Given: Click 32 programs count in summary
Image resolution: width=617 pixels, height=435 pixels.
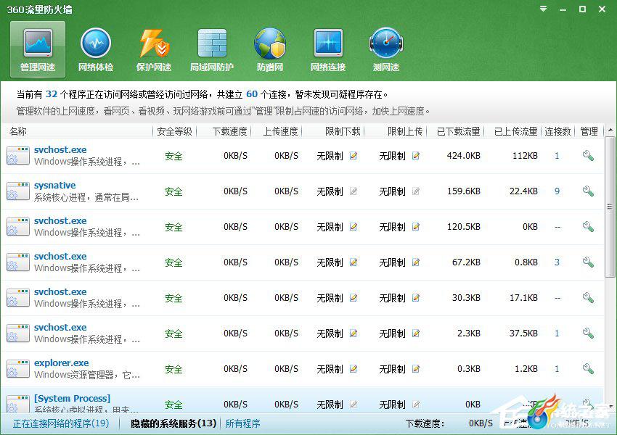Looking at the screenshot, I should (52, 94).
